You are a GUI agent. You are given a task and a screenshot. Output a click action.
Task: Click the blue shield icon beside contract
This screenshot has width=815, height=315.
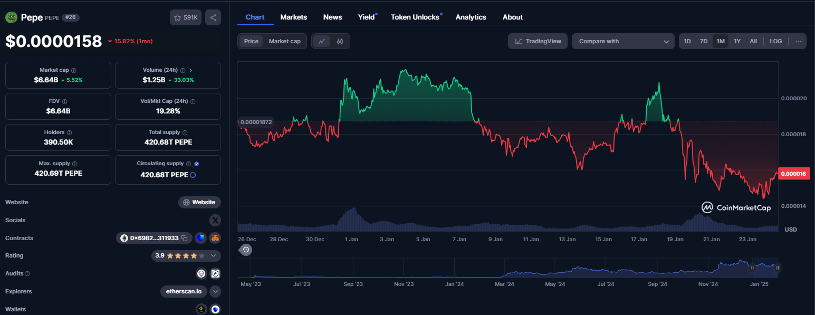click(200, 238)
